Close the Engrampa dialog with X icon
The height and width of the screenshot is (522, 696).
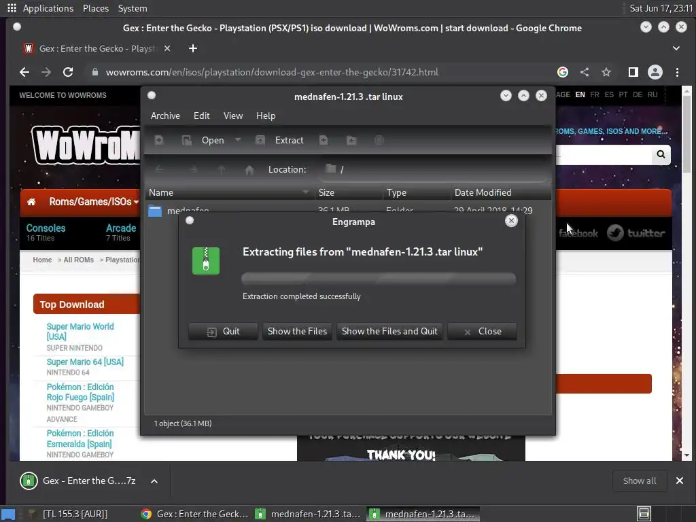[x=511, y=221]
